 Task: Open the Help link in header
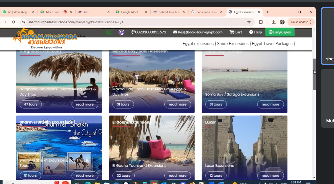tap(255, 32)
